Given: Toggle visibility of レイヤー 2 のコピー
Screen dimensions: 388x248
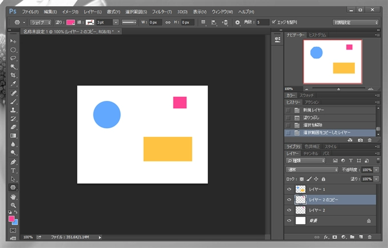Looking at the screenshot, I should 289,200.
